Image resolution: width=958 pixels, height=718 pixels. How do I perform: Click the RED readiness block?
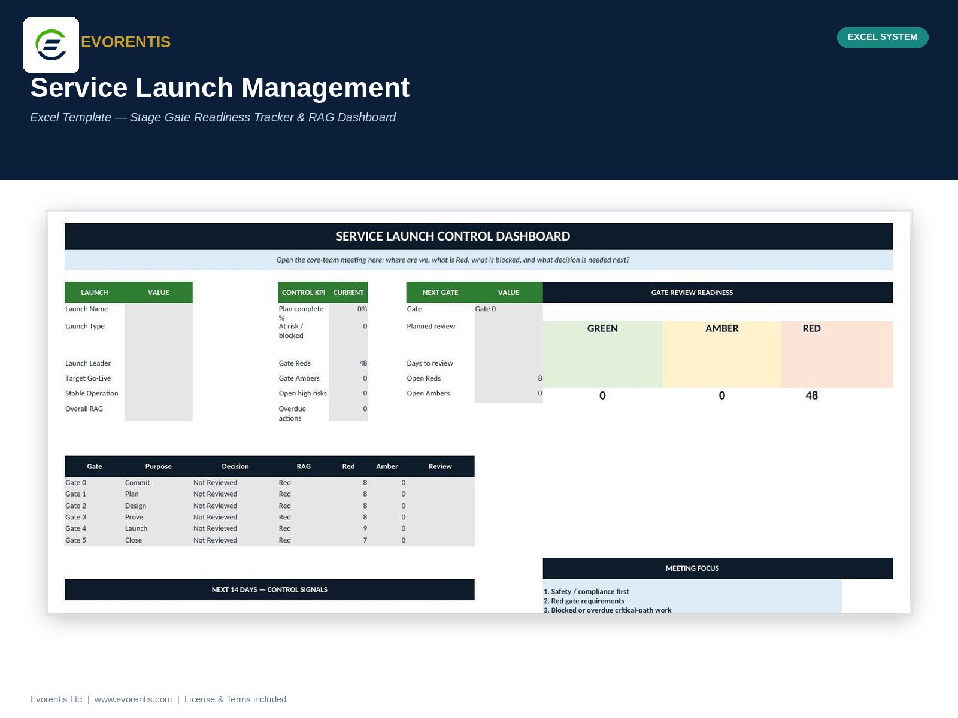(x=837, y=354)
